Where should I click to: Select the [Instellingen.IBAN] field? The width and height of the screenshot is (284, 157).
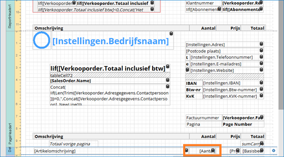click(233, 83)
